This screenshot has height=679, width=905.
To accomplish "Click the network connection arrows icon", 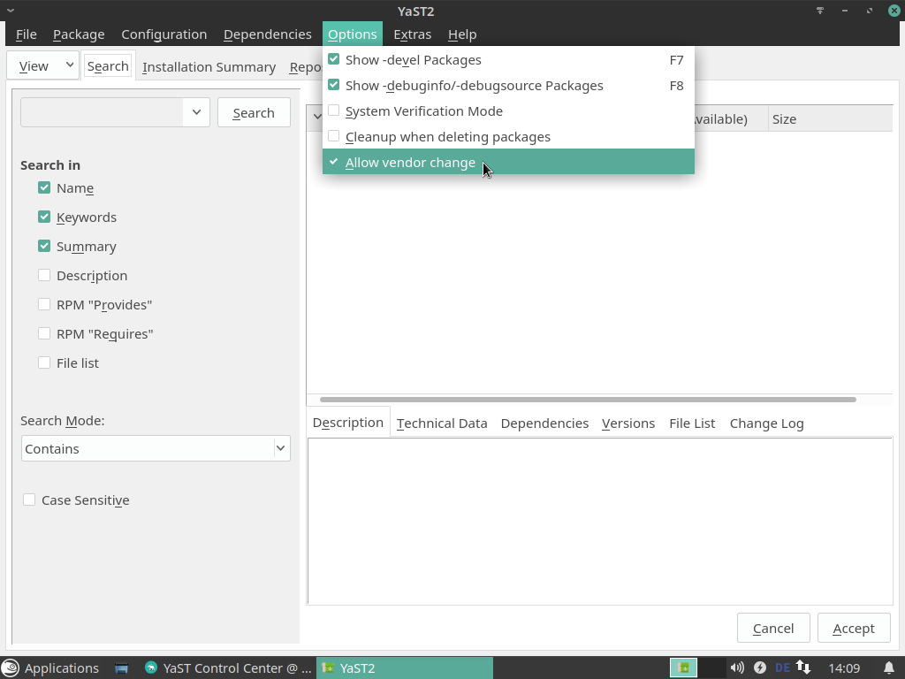I will click(803, 668).
